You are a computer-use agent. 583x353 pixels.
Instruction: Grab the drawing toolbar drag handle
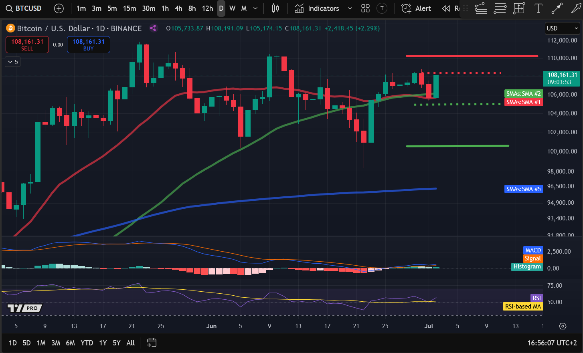pos(466,8)
